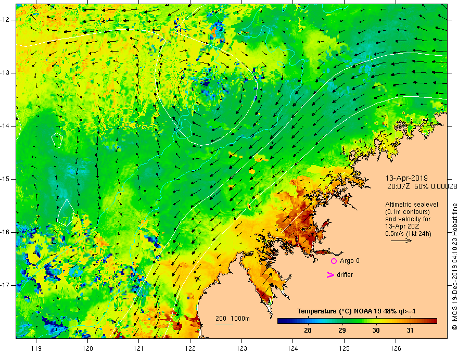Click the longitude label 122
Screen dimensions: 458x354
(190, 348)
